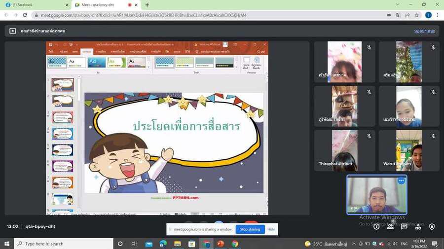Screen dimensions: 444x249
Task: Click the meet.google.com address bar
Action: [197, 15]
